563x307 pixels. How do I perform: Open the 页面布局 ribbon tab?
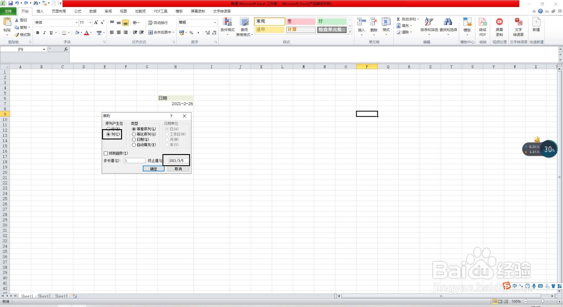[x=59, y=11]
